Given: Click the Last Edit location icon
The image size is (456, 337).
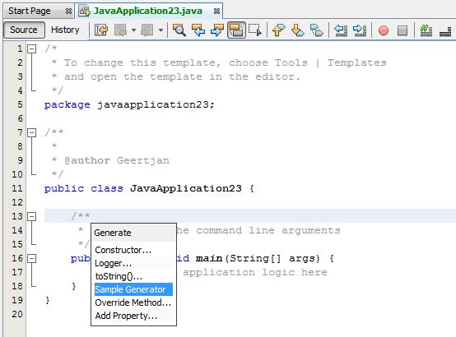Looking at the screenshot, I should tap(101, 30).
